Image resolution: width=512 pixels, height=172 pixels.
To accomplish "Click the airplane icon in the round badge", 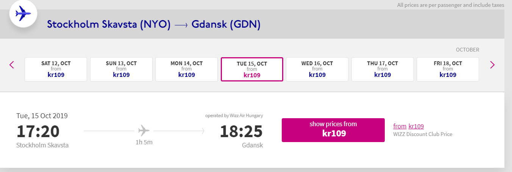I will tap(23, 14).
